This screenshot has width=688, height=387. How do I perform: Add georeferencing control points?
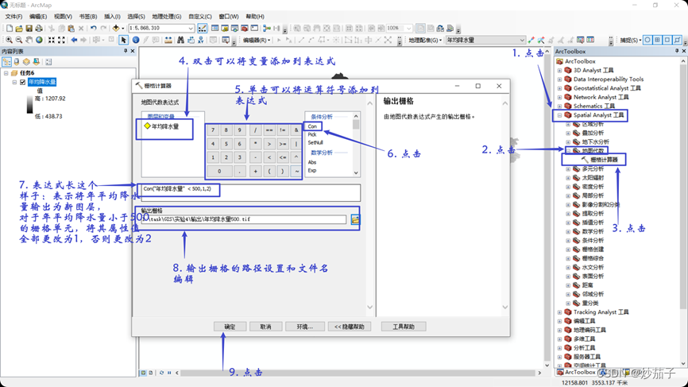[531, 40]
